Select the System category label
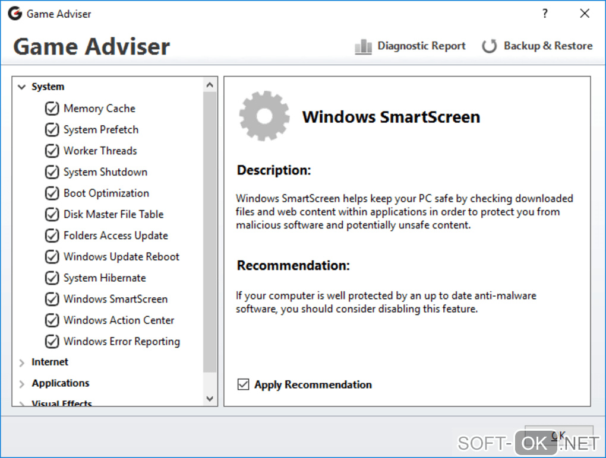 point(48,87)
